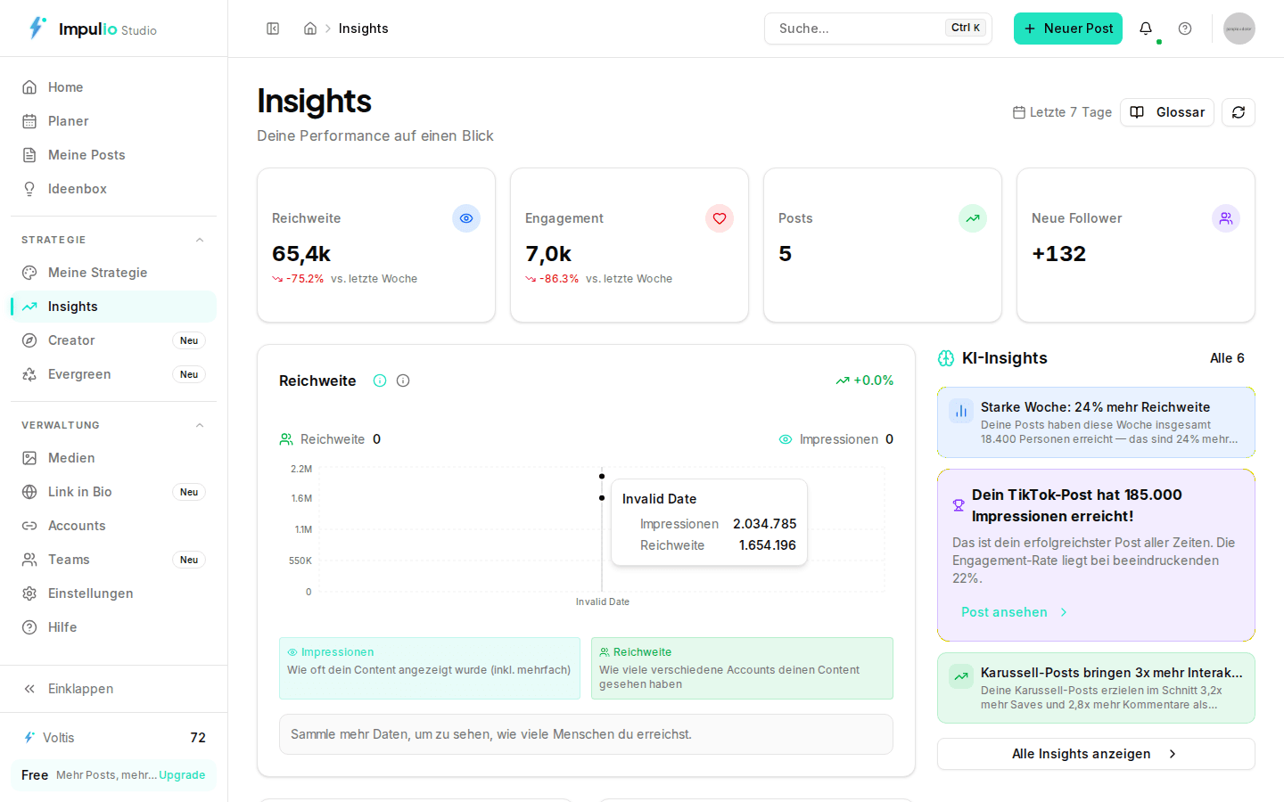The width and height of the screenshot is (1284, 802).
Task: Click the trend icon on Posts card
Action: (973, 218)
